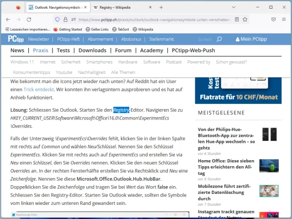Go back using the back arrow

click(x=8, y=20)
